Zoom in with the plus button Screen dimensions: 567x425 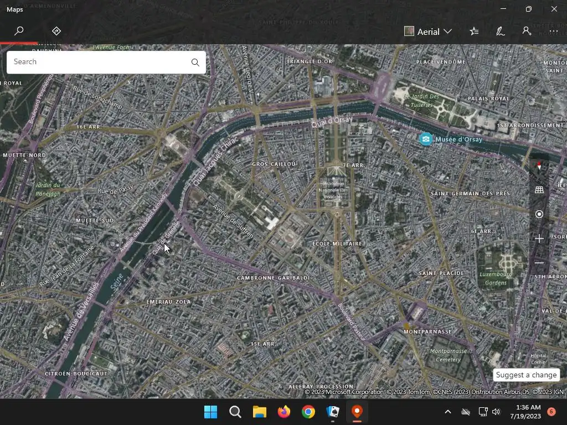coord(539,239)
